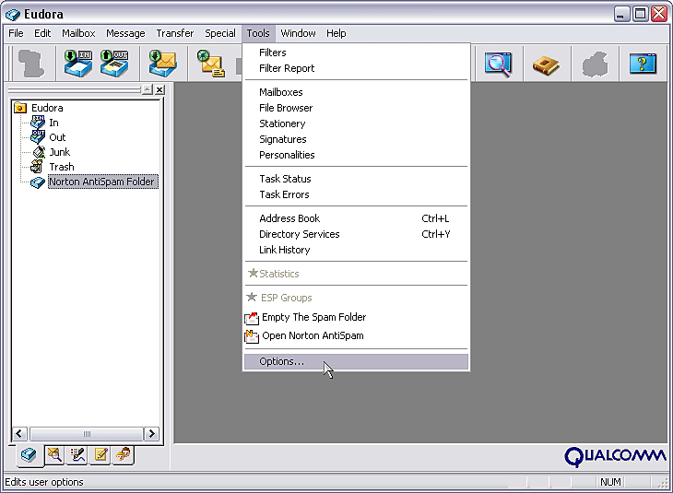Switch to the File Browser bottom tab

tap(54, 454)
